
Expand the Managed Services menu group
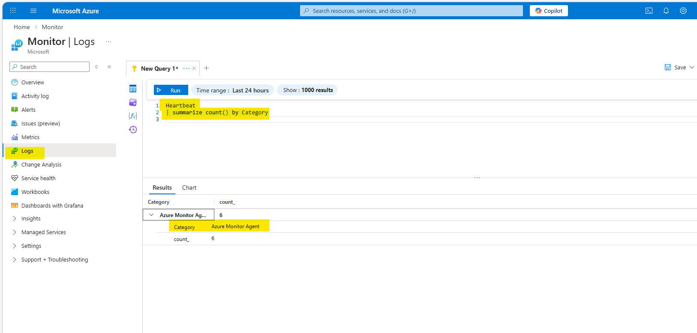(x=15, y=232)
